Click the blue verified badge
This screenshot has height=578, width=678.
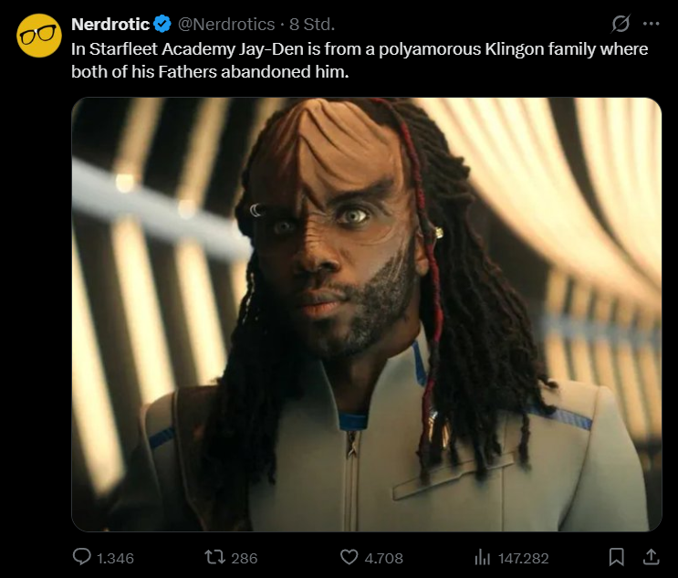click(x=162, y=24)
